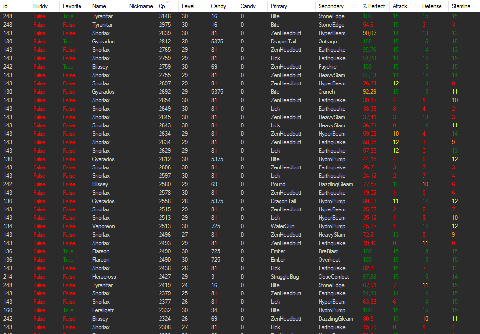Click the 92,29 percent perfect value

[x=370, y=92]
